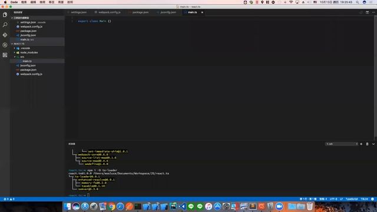Image resolution: width=377 pixels, height=212 pixels.
Task: Click errors and warnings count in status bar
Action: tap(9, 199)
